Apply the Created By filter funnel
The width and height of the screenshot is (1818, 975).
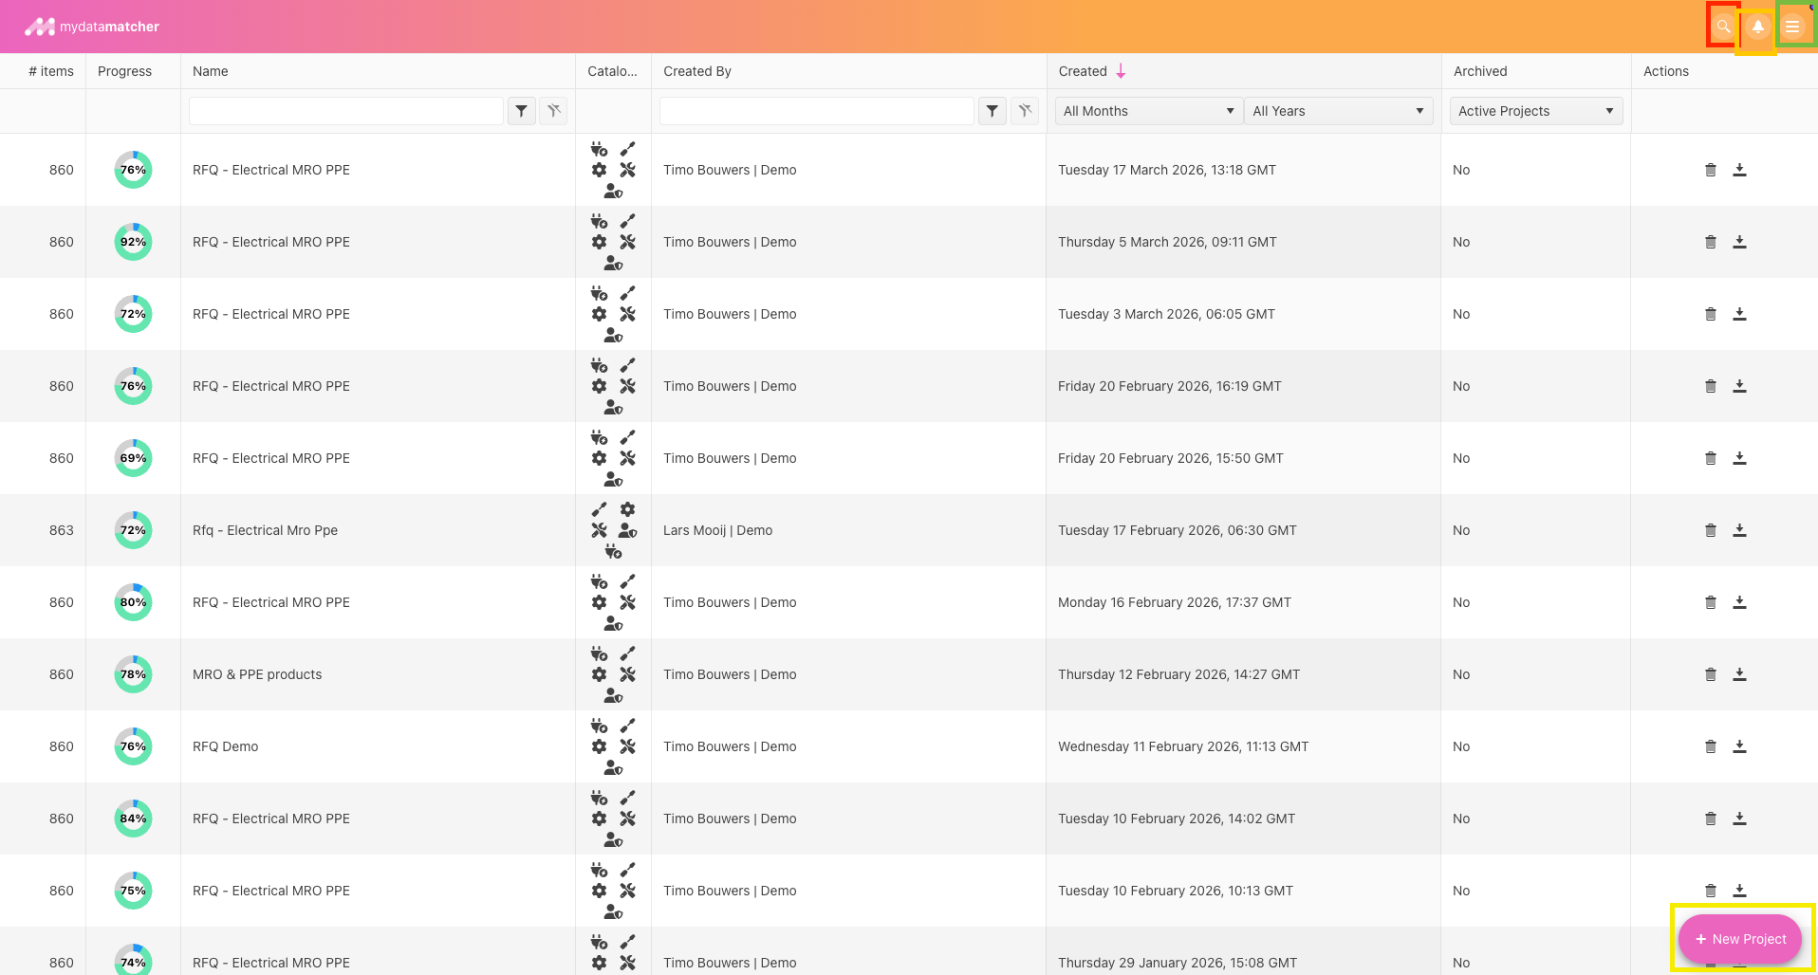point(992,111)
